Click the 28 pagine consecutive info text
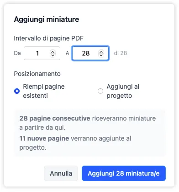This screenshot has height=192, width=179. coord(55,118)
